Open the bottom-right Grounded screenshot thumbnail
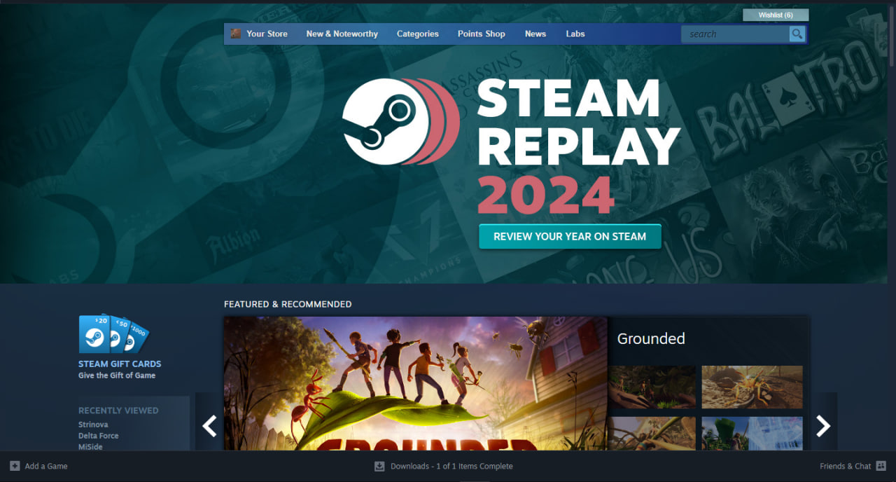Screen dimensions: 896x482 pyautogui.click(x=752, y=434)
